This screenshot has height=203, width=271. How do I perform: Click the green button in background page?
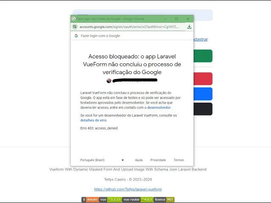[x=203, y=56]
